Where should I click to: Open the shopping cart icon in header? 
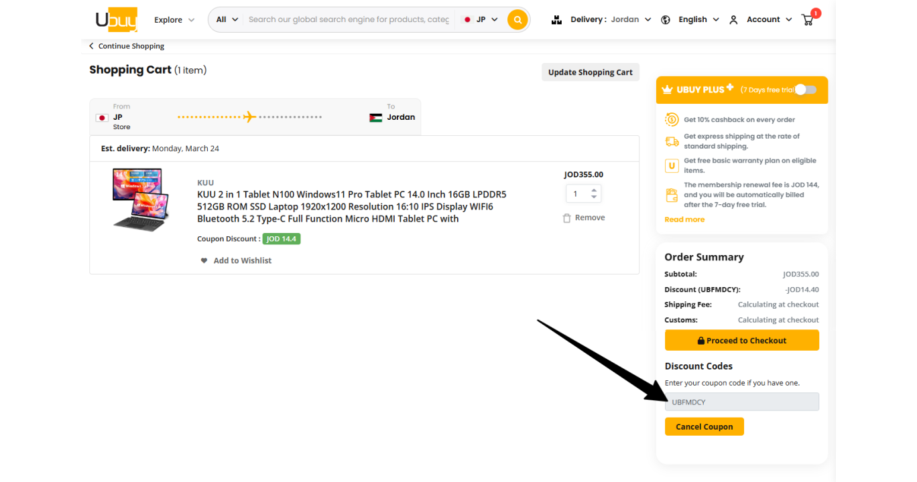808,19
